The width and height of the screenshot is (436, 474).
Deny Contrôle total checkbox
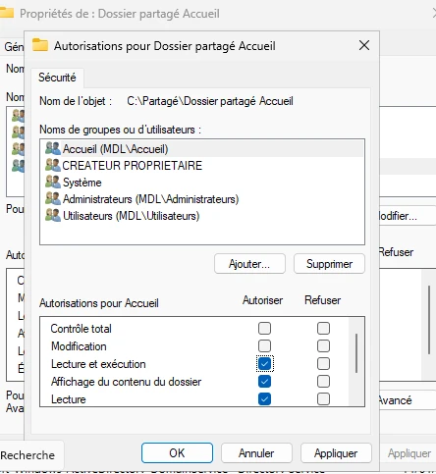[x=323, y=328]
